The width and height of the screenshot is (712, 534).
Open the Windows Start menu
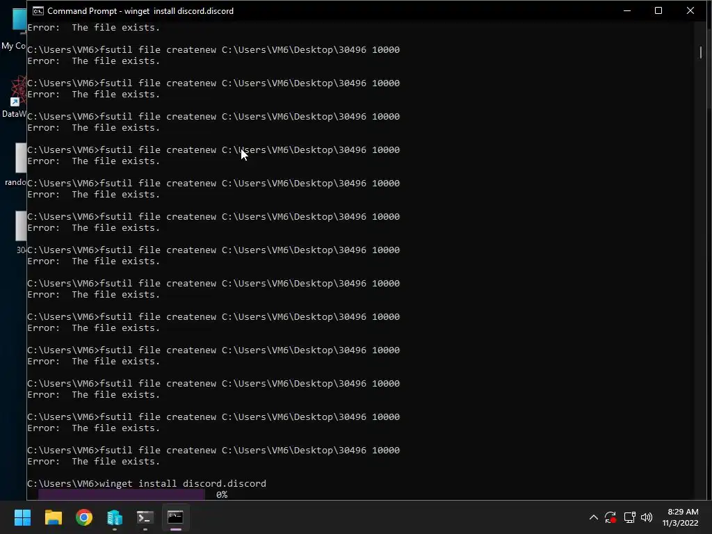click(22, 517)
